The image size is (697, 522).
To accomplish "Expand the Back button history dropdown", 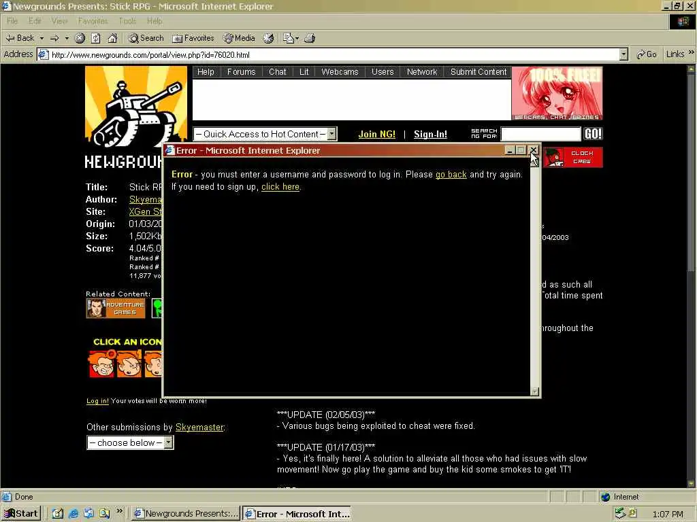I will point(42,38).
